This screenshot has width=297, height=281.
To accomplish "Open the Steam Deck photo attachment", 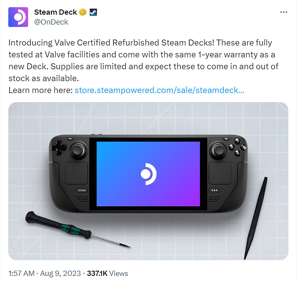I will click(x=148, y=181).
